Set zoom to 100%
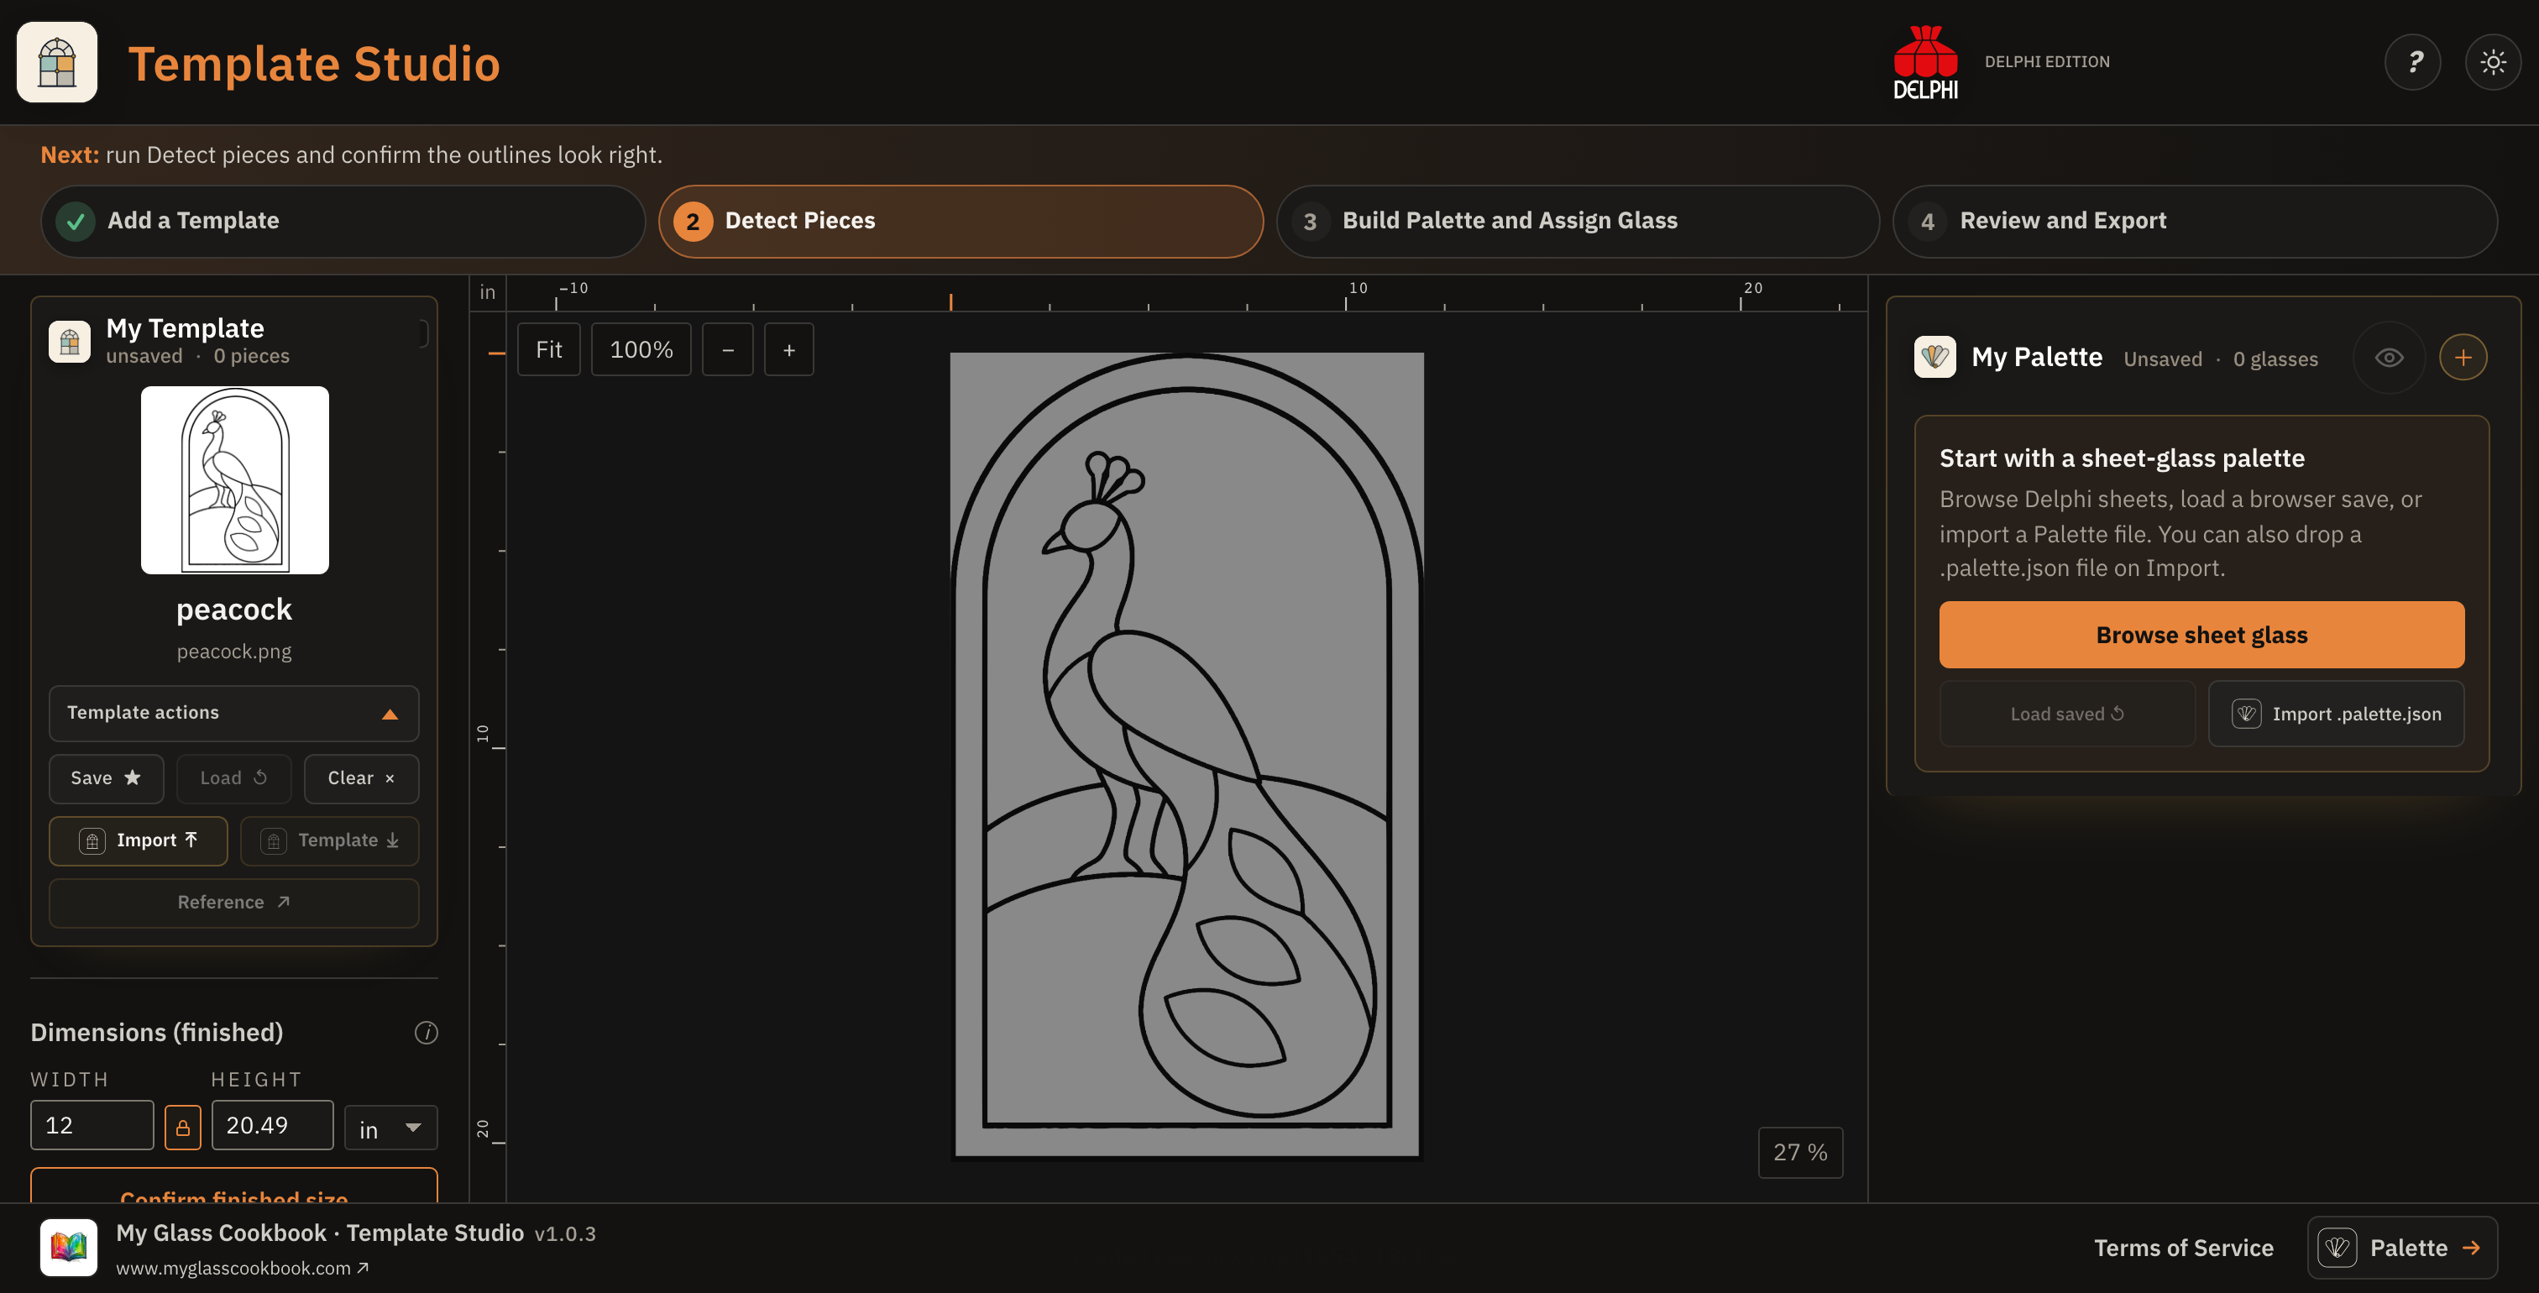This screenshot has width=2539, height=1293. tap(641, 350)
